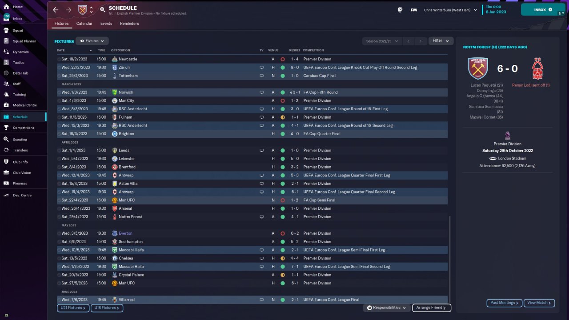Open the Club Info sidebar icon
Screen dimensions: 569x320
pos(6,162)
